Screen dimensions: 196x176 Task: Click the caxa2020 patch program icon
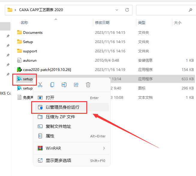tap(19, 69)
